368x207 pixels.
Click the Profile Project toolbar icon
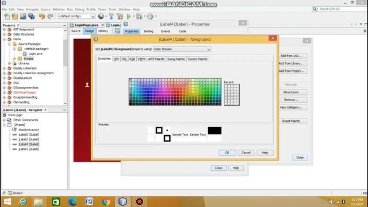click(x=151, y=17)
